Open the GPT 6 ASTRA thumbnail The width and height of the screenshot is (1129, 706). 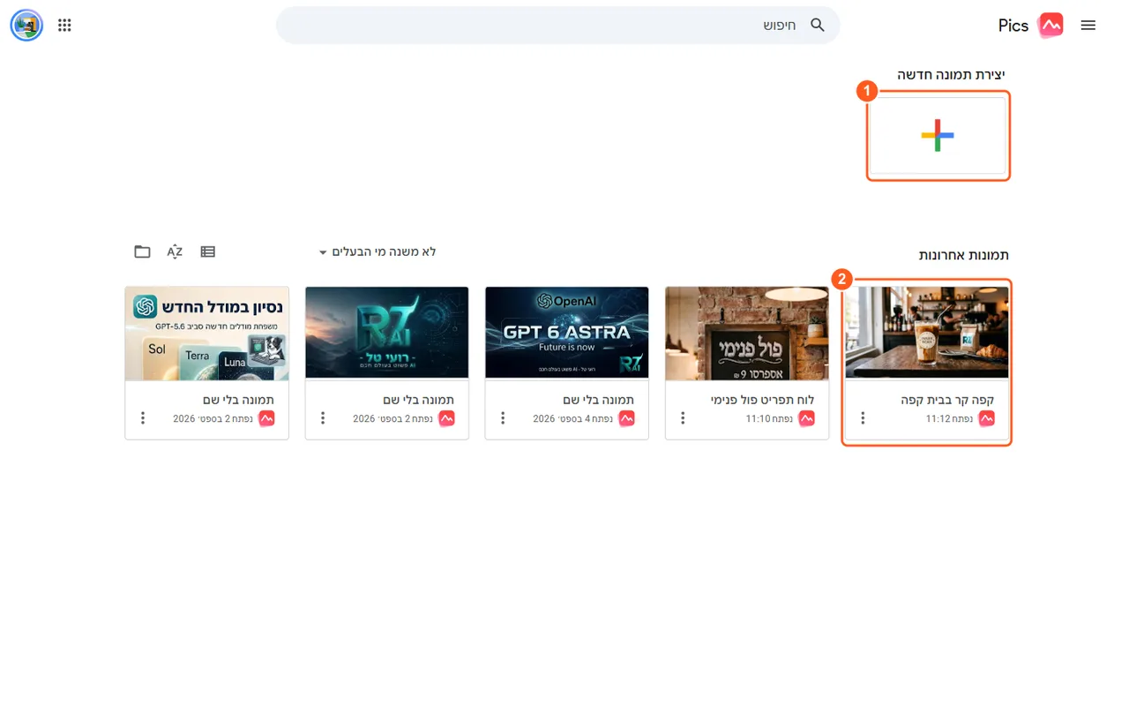[x=567, y=333]
